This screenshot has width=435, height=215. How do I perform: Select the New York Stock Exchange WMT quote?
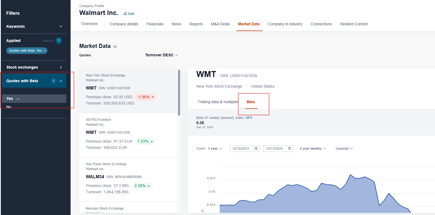(128, 91)
